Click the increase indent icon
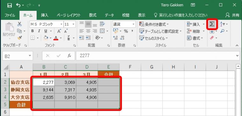 88,38
